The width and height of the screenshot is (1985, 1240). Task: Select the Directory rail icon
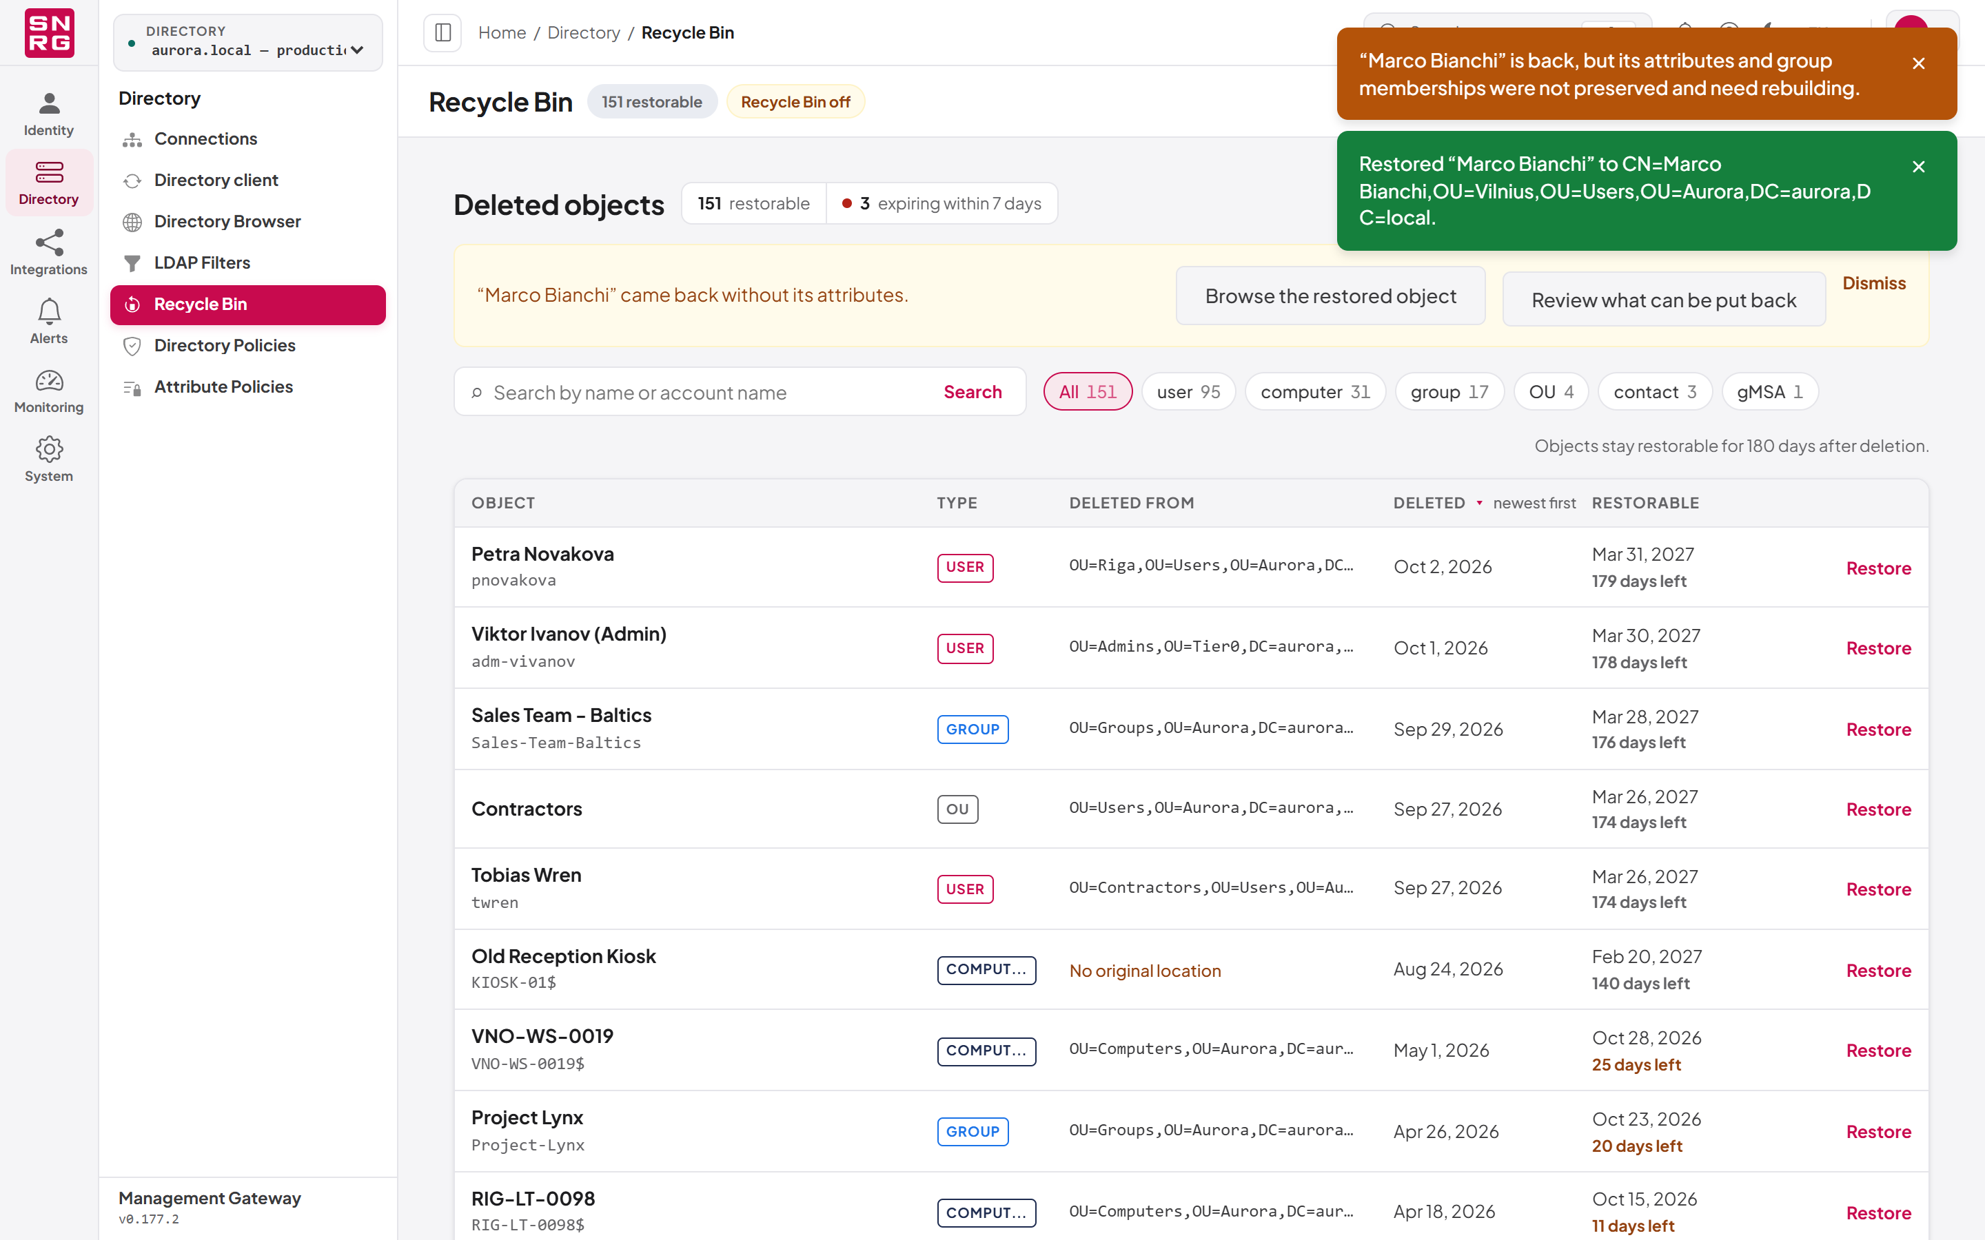coord(48,183)
